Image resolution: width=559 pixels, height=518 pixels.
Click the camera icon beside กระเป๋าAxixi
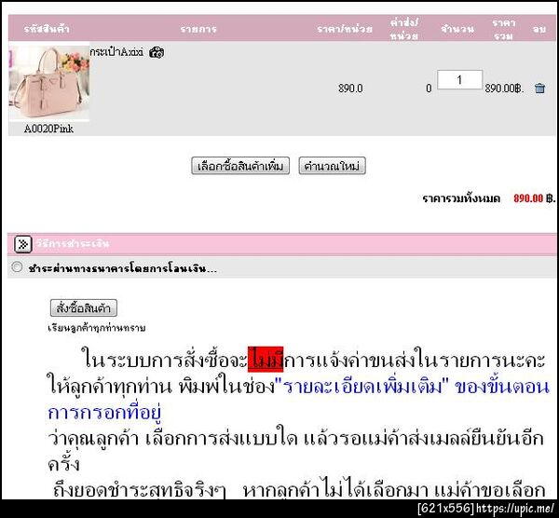pyautogui.click(x=157, y=52)
